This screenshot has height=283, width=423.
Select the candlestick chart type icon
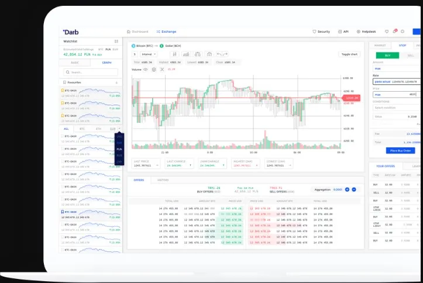point(174,54)
